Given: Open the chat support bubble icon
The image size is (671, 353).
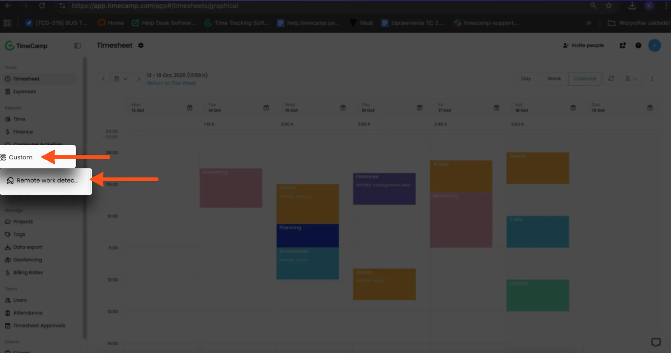Looking at the screenshot, I should point(656,342).
